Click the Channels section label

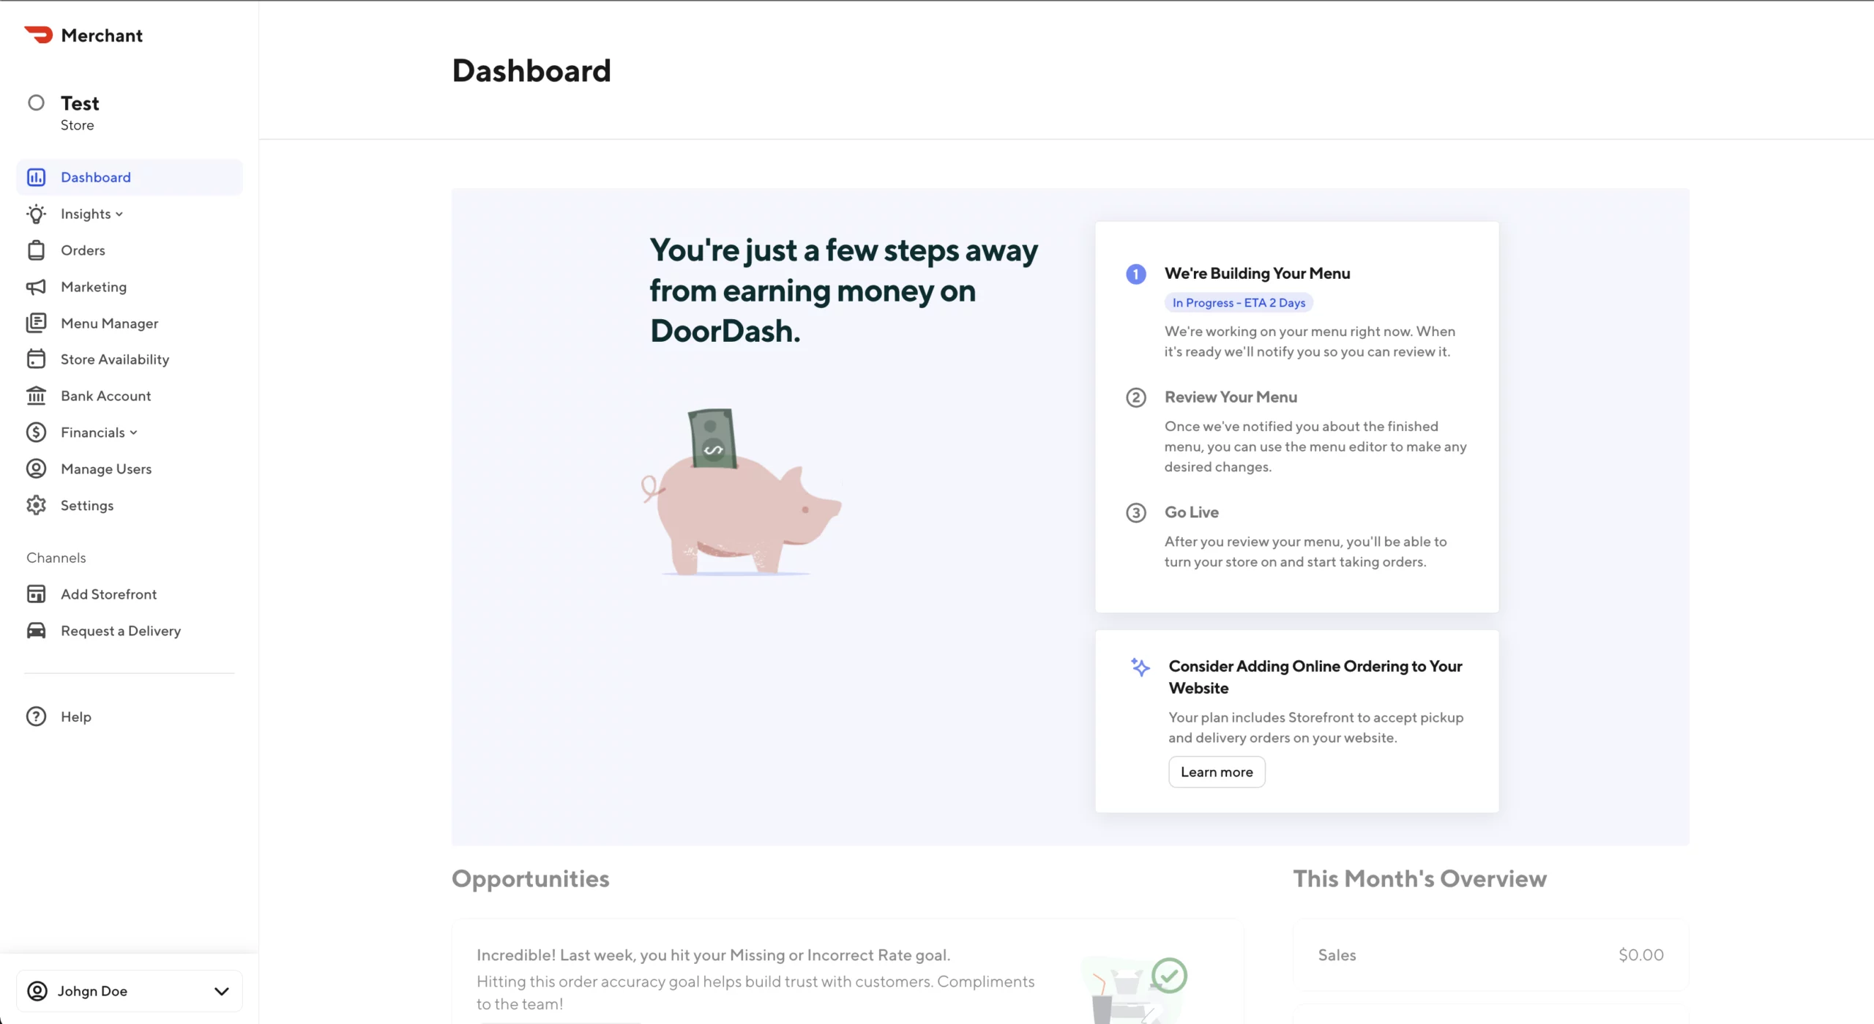[56, 557]
